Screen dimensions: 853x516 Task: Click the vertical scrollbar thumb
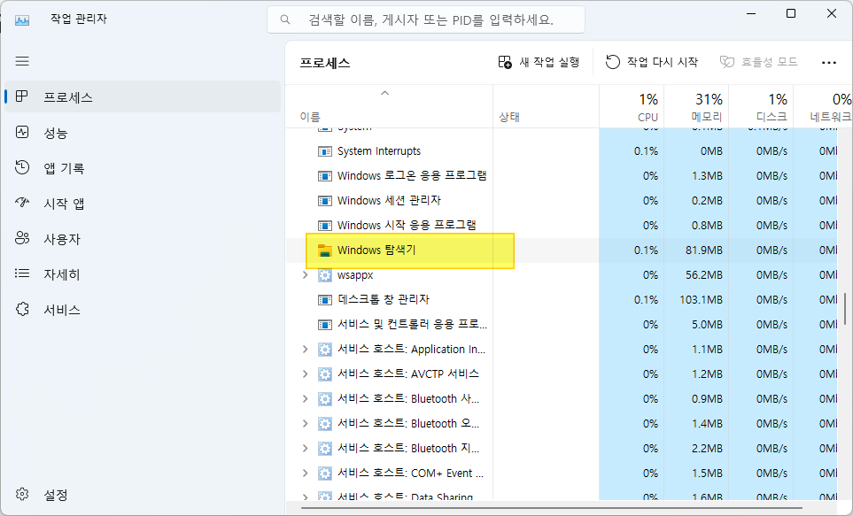click(x=845, y=309)
